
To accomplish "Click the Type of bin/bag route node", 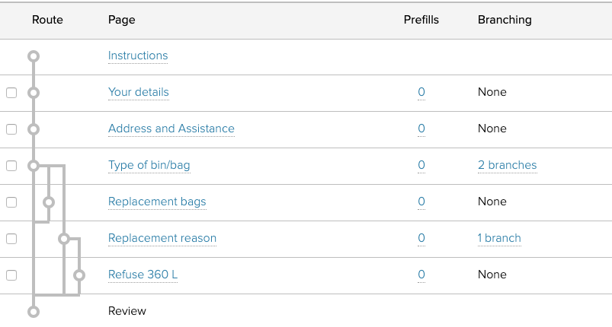I will [33, 166].
